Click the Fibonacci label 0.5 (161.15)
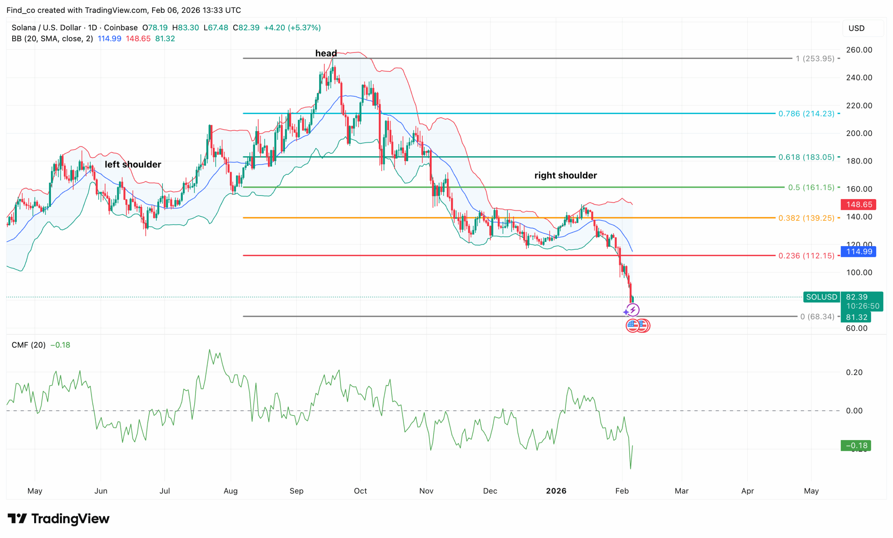 [811, 187]
